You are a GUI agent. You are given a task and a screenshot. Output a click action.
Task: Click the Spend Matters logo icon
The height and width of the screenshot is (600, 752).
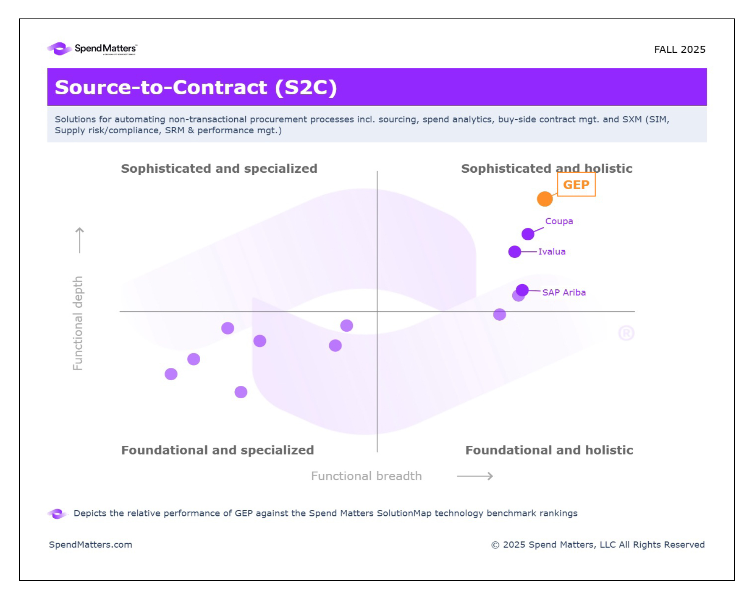pyautogui.click(x=59, y=49)
